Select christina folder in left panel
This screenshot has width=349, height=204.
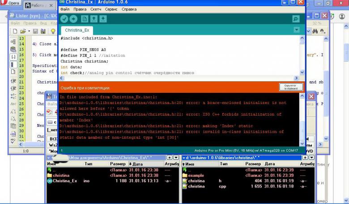click(x=113, y=175)
